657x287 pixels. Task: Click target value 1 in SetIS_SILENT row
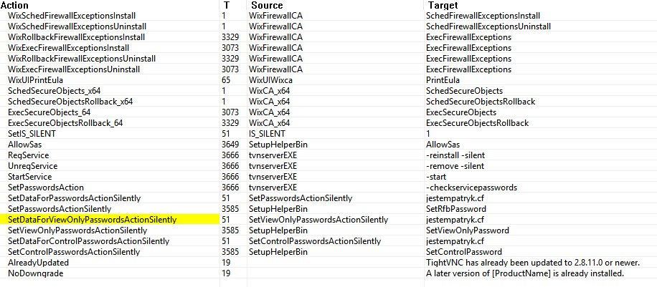(x=427, y=134)
